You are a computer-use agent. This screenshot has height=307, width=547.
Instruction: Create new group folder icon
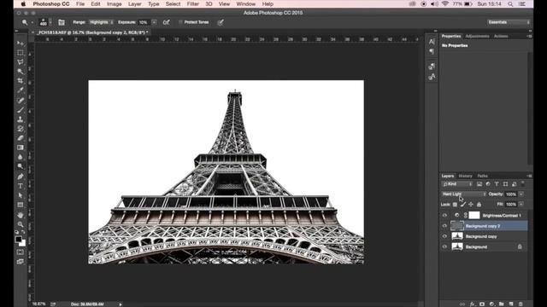pos(502,304)
